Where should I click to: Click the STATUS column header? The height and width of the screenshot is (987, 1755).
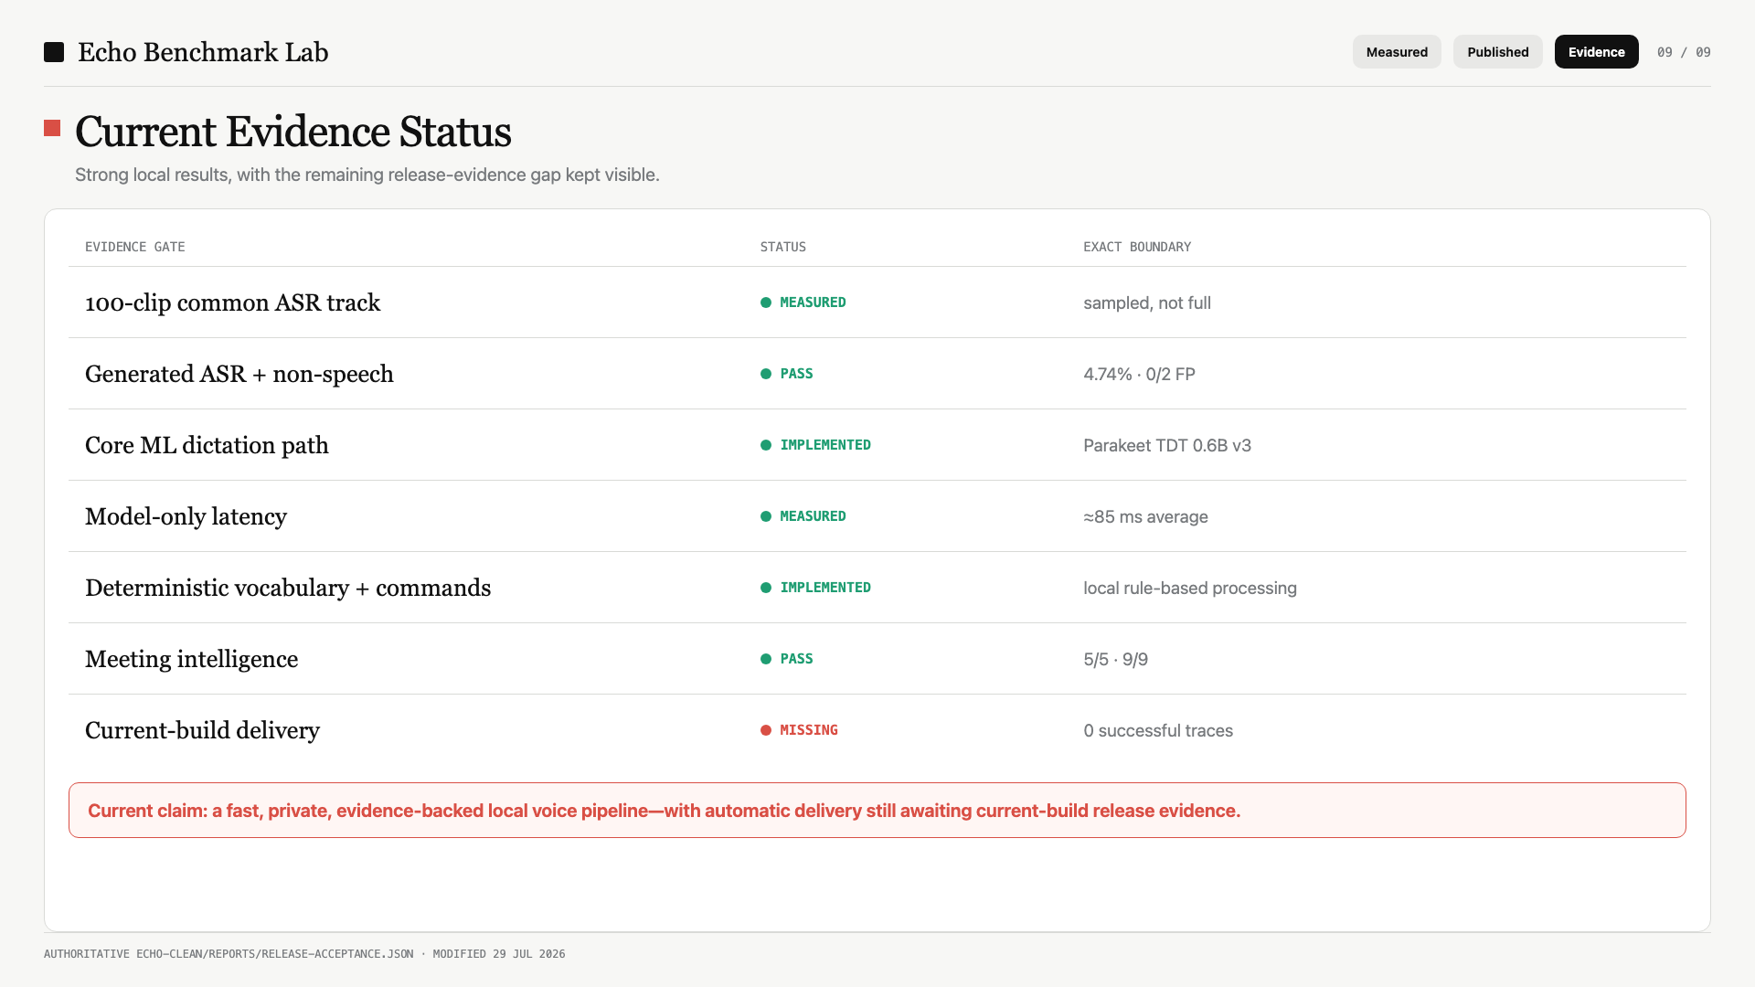click(x=783, y=247)
